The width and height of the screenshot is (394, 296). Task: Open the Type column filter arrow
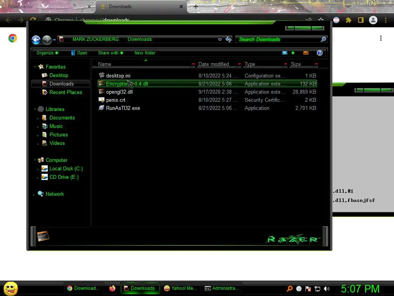click(x=285, y=64)
